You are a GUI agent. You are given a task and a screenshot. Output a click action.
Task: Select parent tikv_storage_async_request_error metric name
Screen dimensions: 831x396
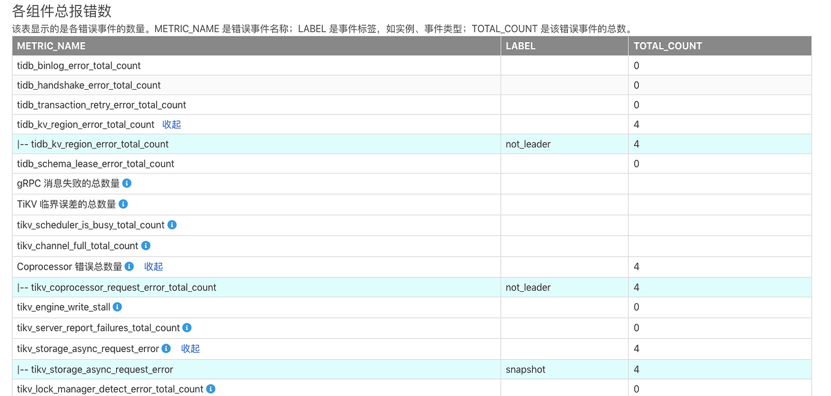(88, 348)
